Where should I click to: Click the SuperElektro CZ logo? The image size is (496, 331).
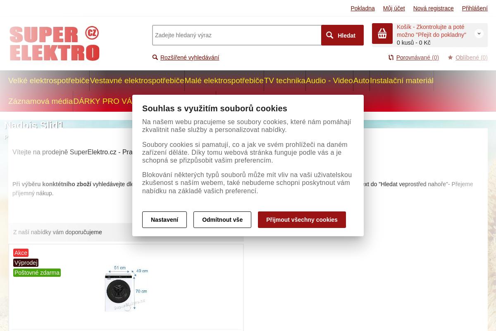(x=54, y=43)
